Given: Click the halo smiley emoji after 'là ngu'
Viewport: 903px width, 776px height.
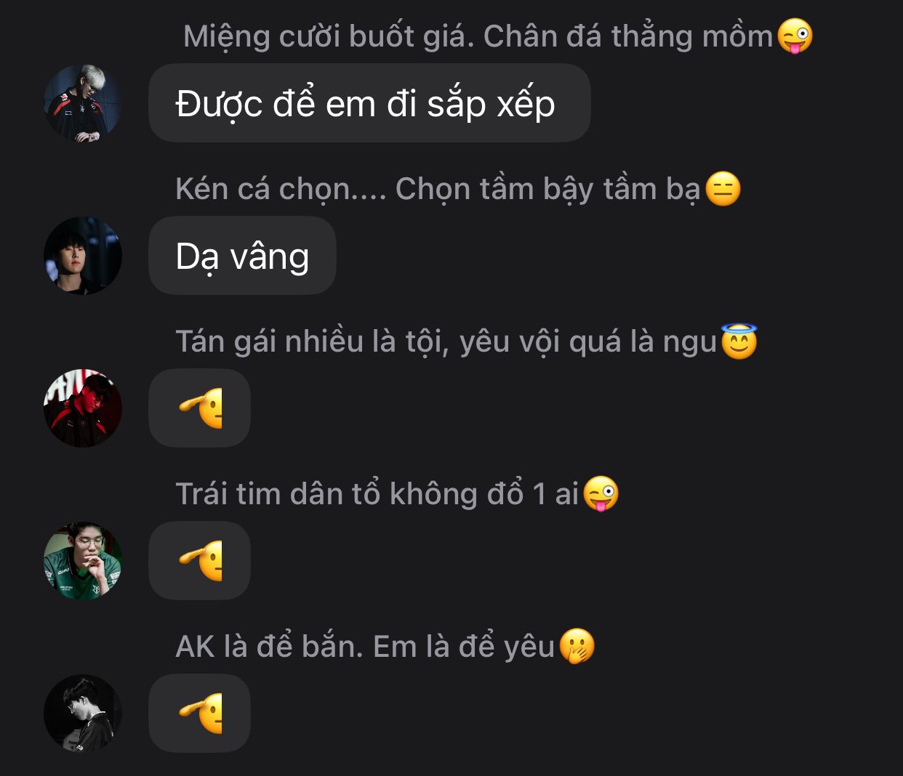Looking at the screenshot, I should click(x=739, y=341).
